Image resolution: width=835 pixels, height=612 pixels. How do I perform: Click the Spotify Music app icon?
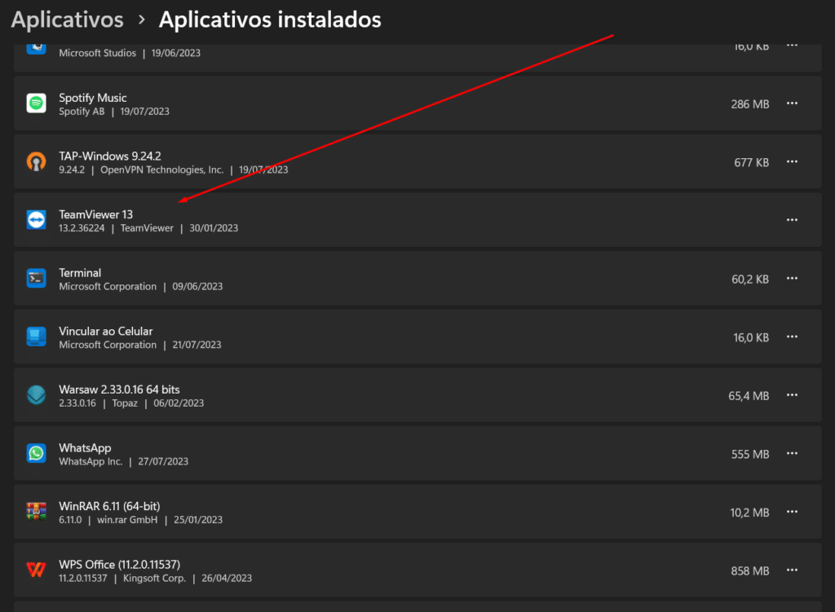(36, 103)
